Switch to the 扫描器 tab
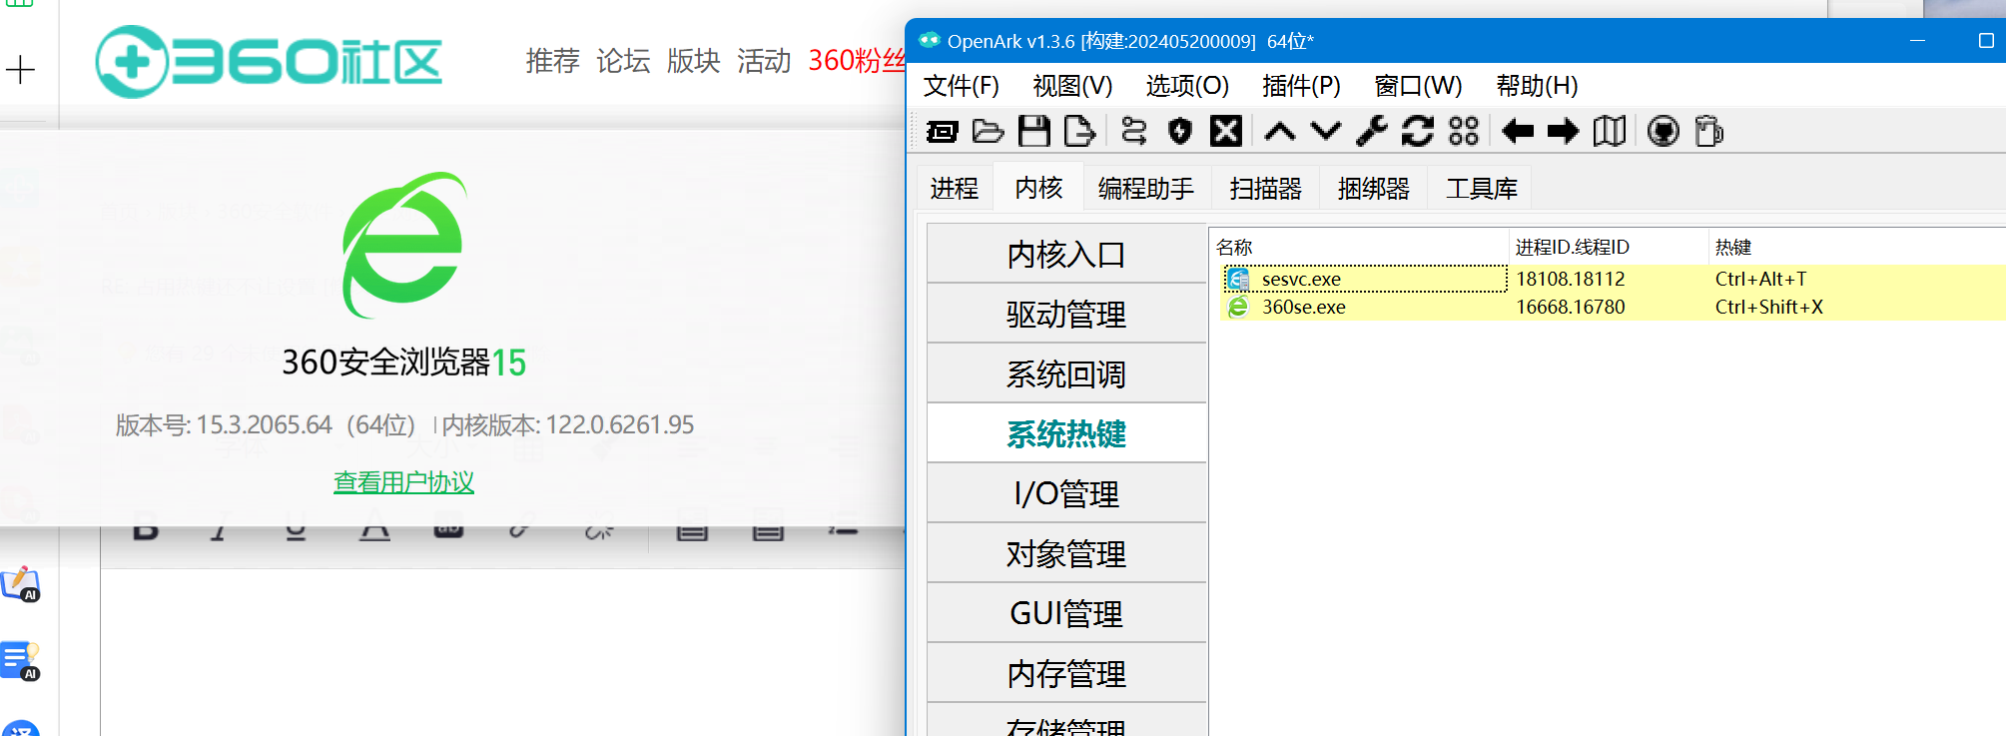The image size is (2006, 736). (1266, 188)
